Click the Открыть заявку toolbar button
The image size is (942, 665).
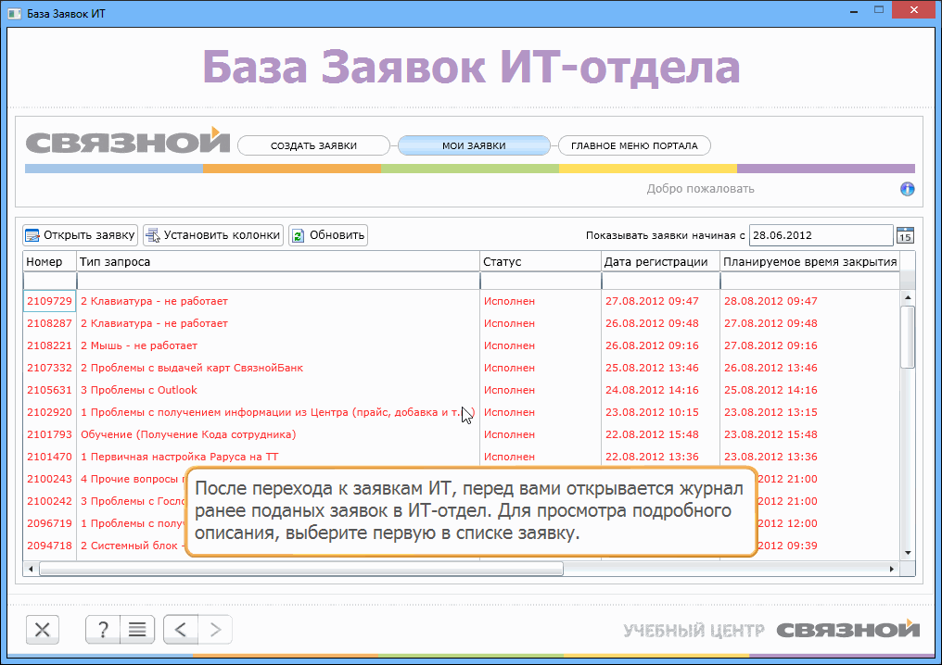pos(81,235)
